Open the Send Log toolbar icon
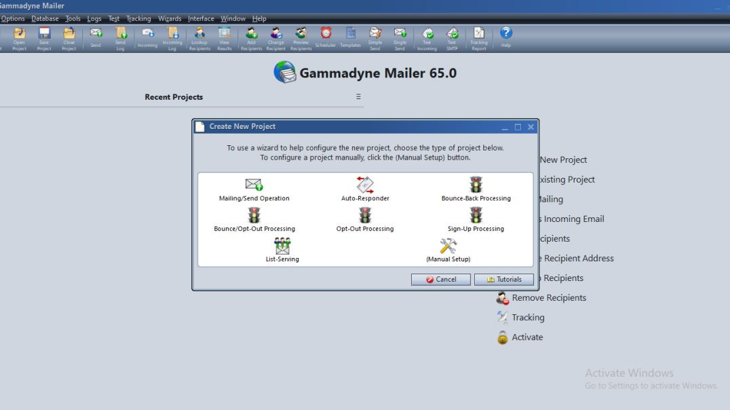The width and height of the screenshot is (730, 410). pyautogui.click(x=121, y=38)
